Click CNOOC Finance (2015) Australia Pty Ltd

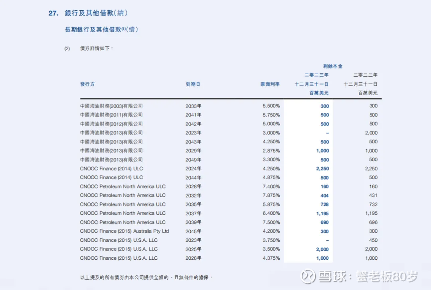click(124, 231)
